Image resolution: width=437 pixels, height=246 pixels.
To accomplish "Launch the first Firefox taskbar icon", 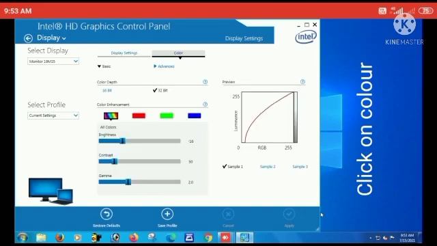I will click(x=59, y=238).
